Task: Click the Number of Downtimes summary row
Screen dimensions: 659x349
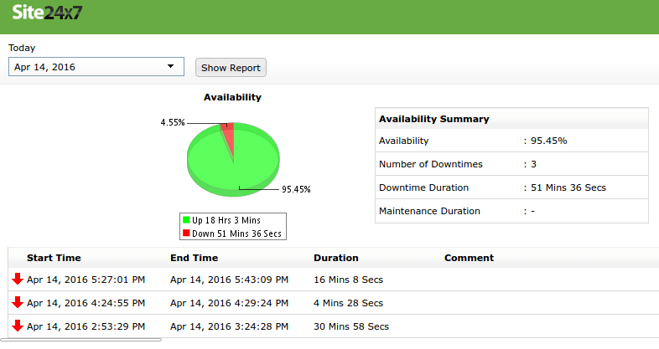Action: coord(510,164)
